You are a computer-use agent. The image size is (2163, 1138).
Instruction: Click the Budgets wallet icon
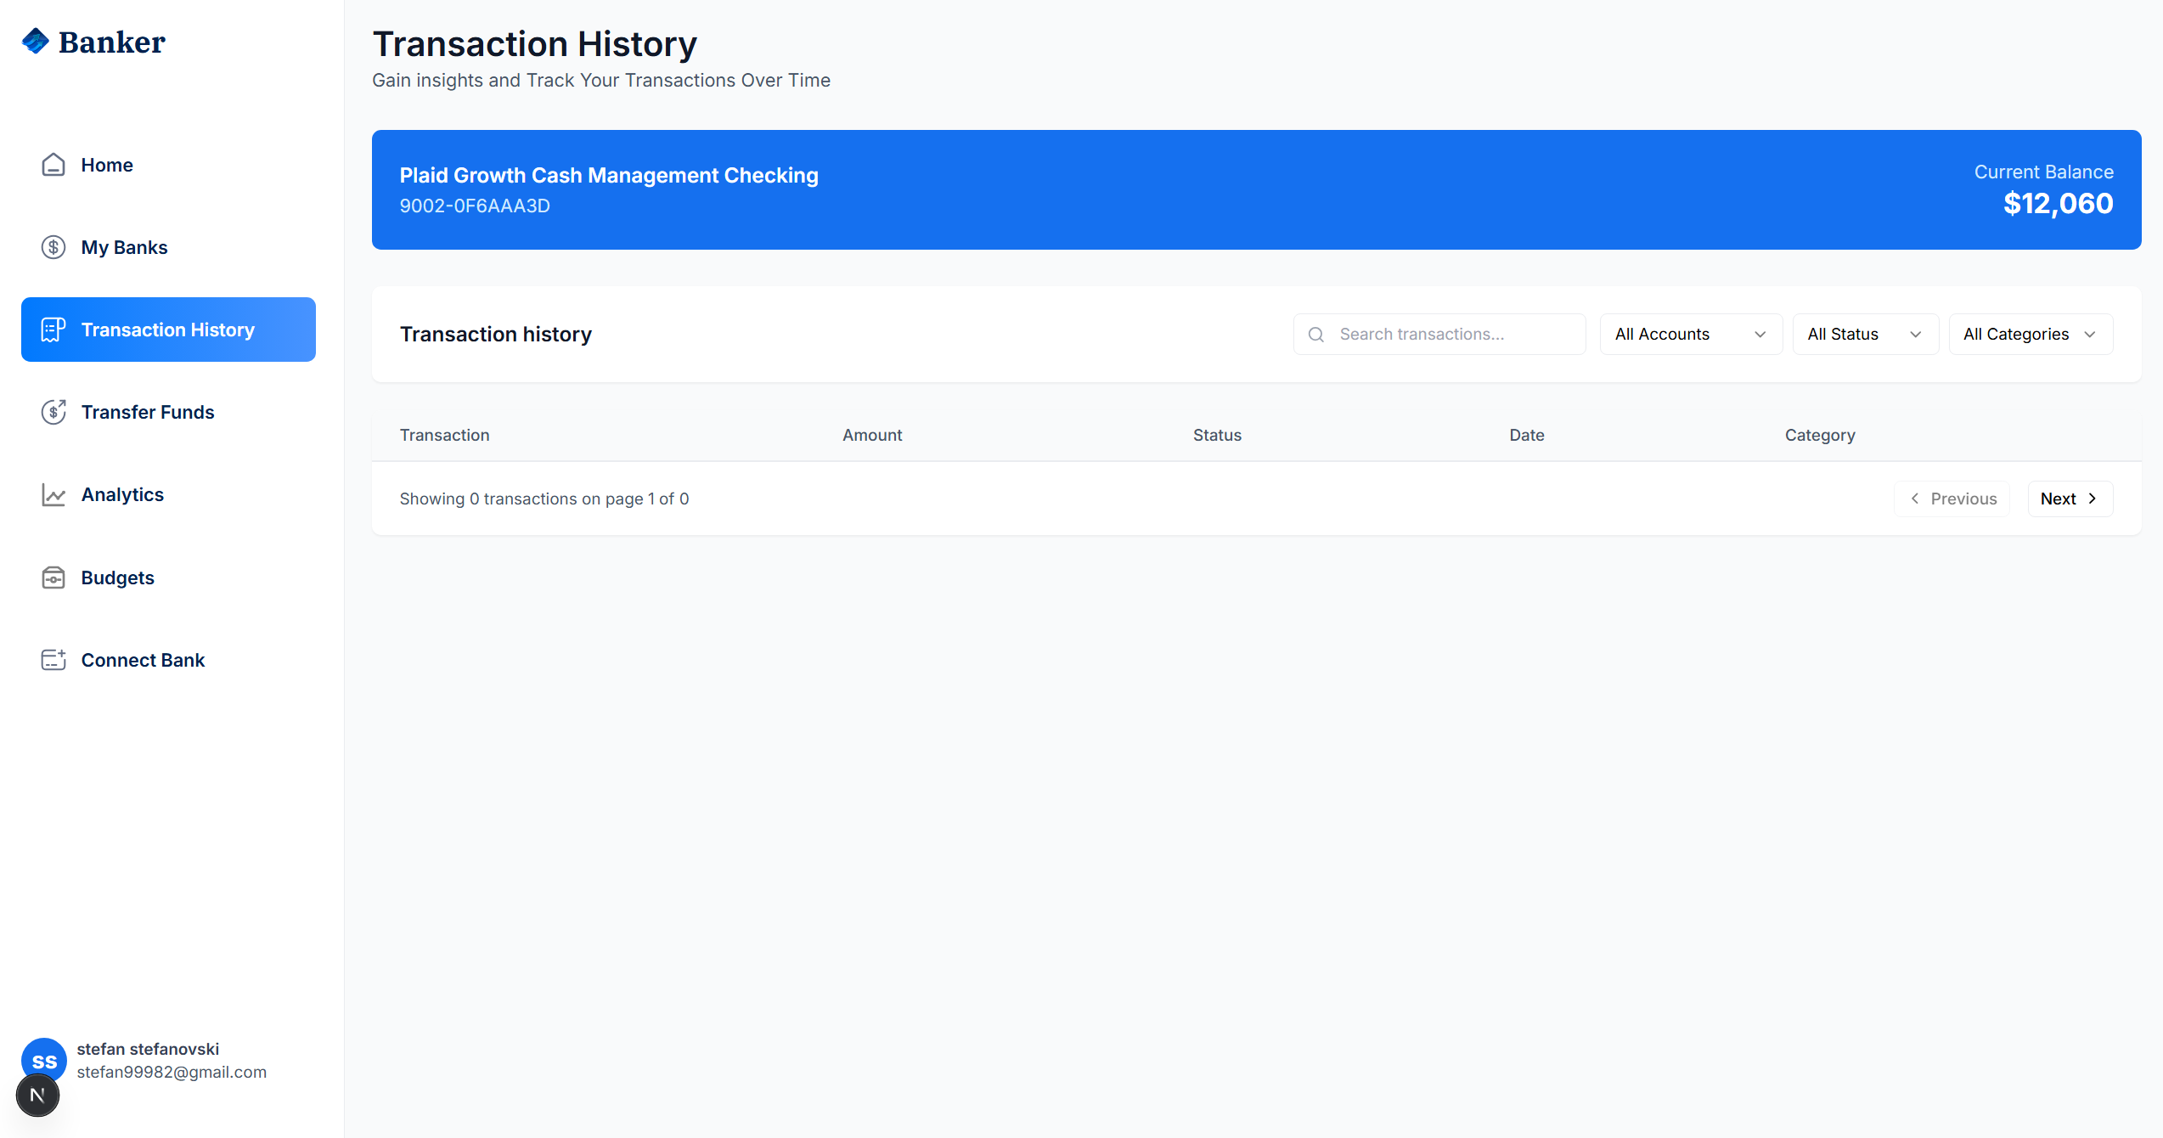click(53, 577)
